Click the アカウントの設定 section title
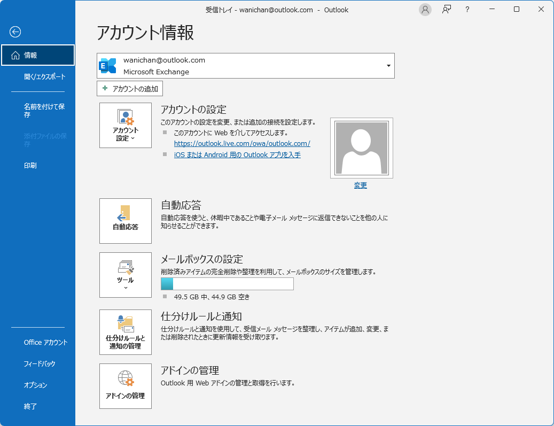This screenshot has height=426, width=554. [x=193, y=110]
